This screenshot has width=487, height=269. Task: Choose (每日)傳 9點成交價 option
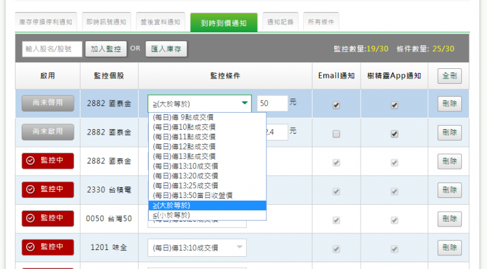(207, 118)
